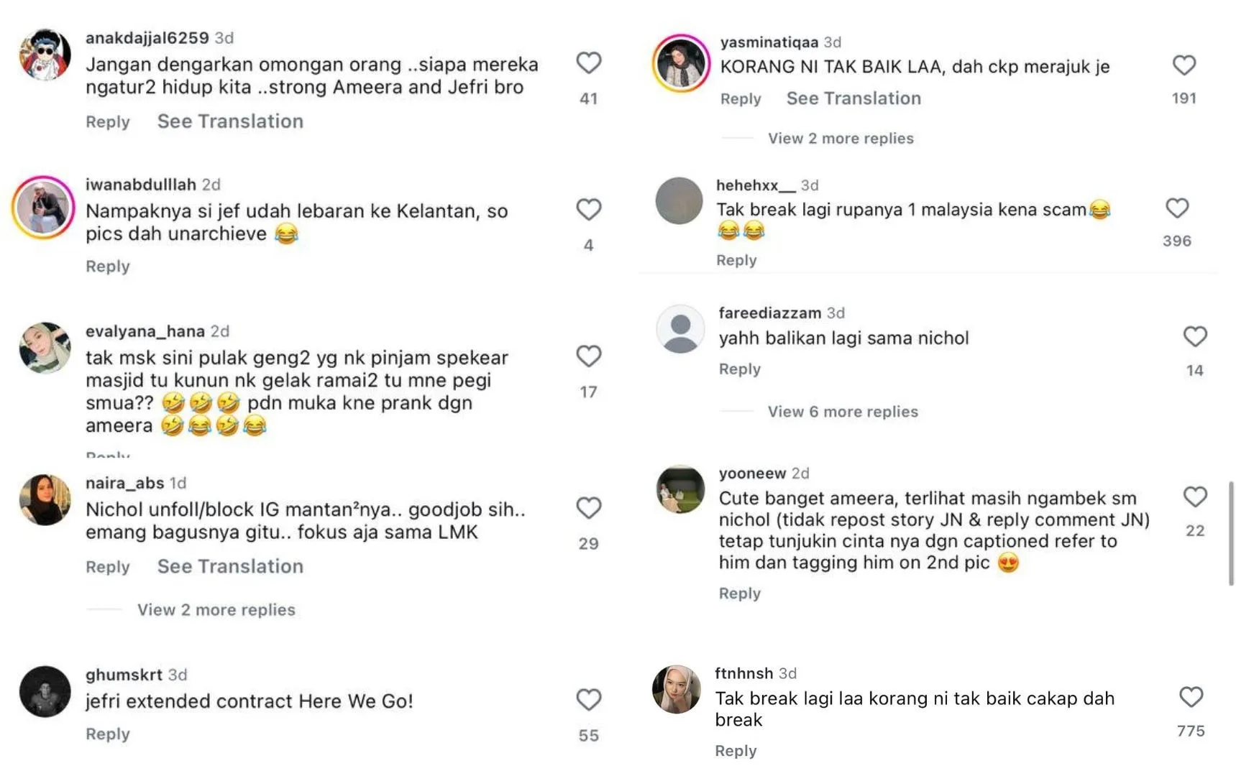Expand 2 more replies under naira_abs
Image resolution: width=1236 pixels, height=776 pixels.
(216, 610)
